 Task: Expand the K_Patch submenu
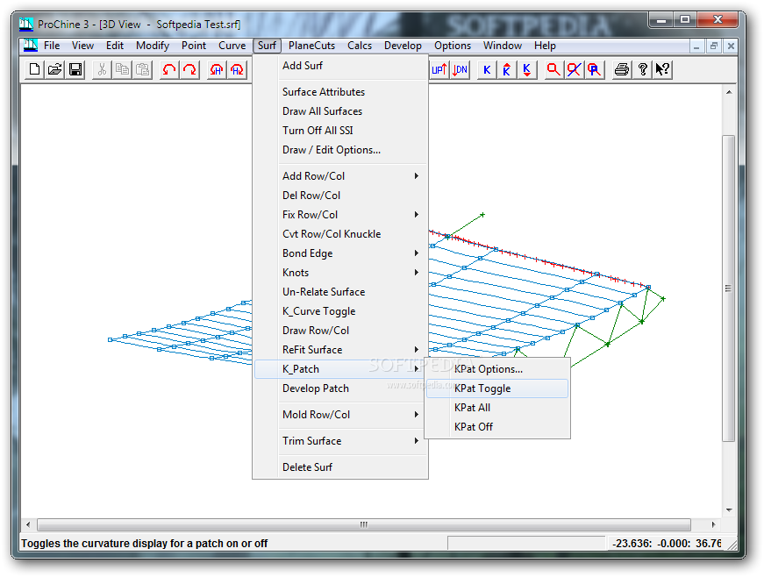tap(340, 369)
